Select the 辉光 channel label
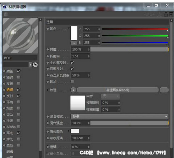The height and width of the screenshot is (158, 174). [9, 139]
